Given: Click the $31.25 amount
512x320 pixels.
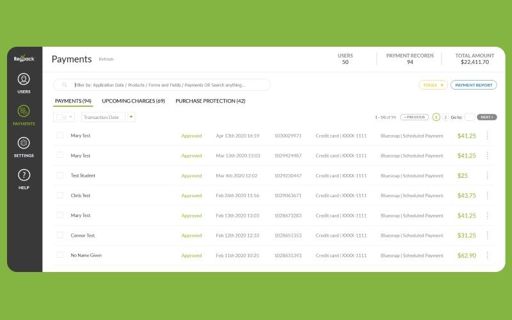Looking at the screenshot, I should coord(467,235).
